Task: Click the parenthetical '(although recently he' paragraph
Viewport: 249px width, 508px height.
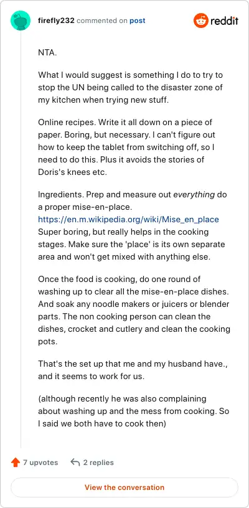Action: click(133, 411)
